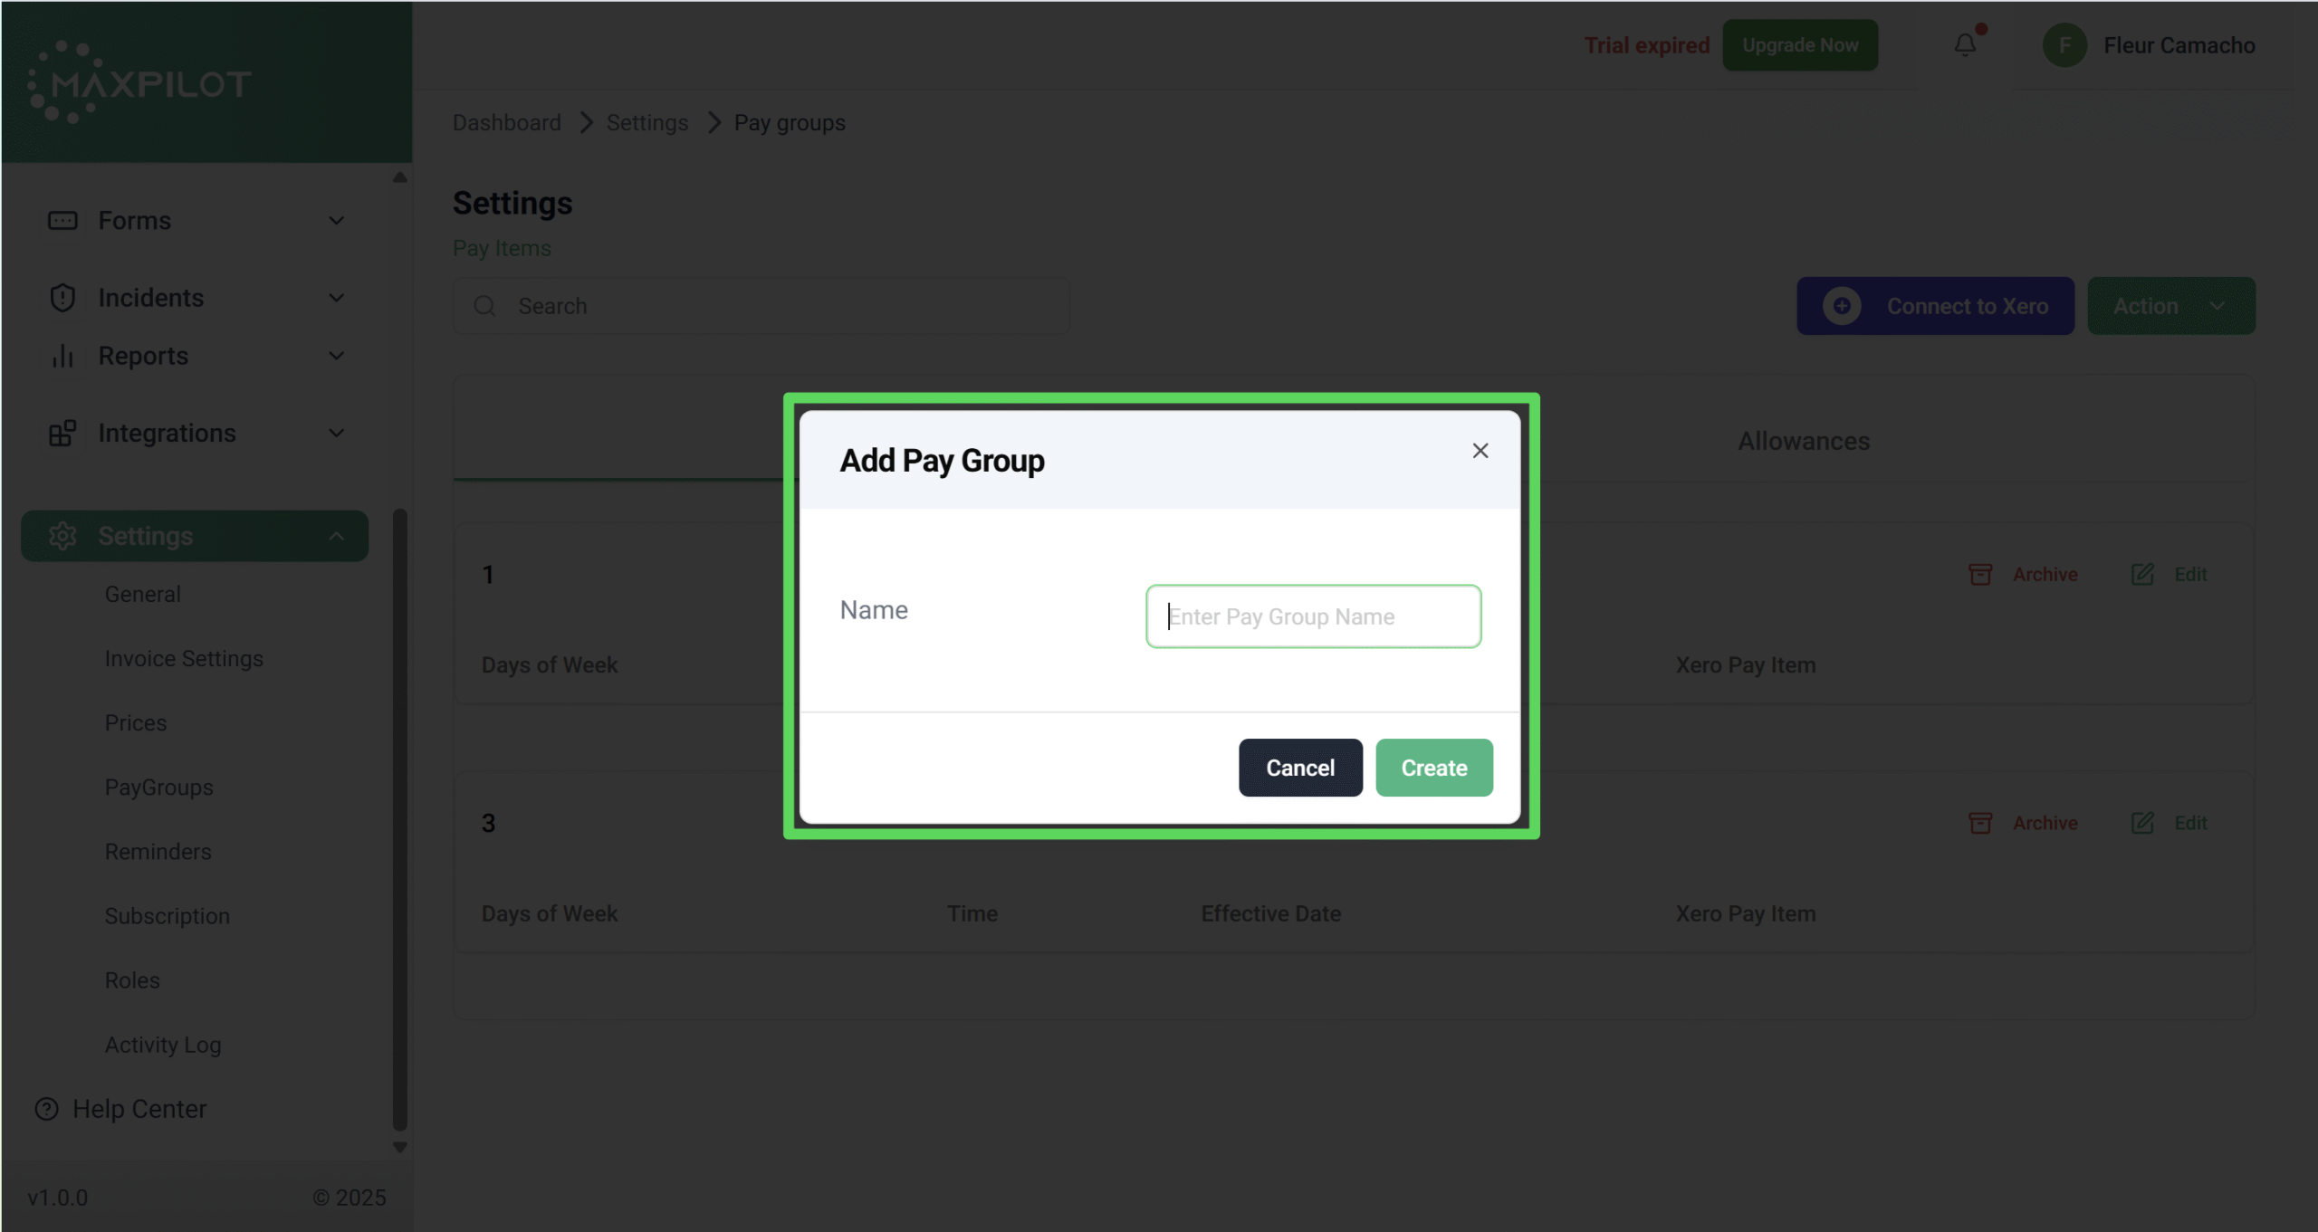Click the Incidents shield icon
This screenshot has height=1232, width=2318.
(x=62, y=298)
